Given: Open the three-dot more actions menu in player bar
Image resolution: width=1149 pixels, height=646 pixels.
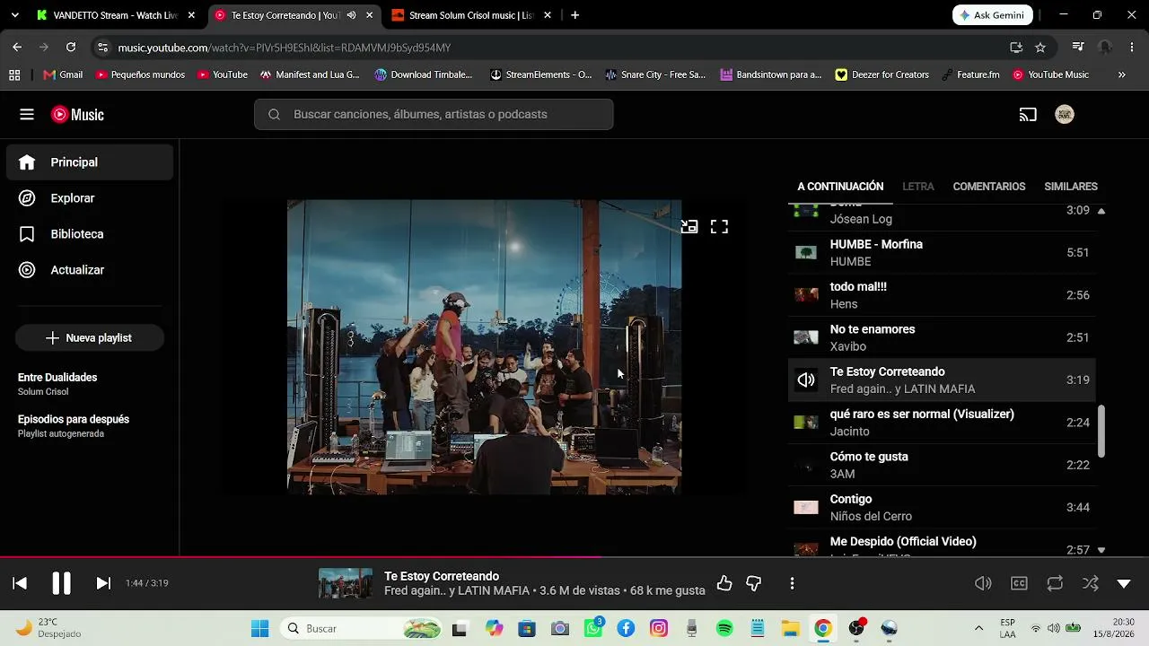Looking at the screenshot, I should tap(792, 583).
